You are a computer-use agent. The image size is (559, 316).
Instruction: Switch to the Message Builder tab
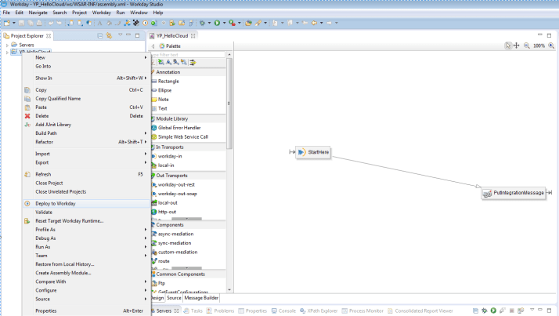pos(202,298)
